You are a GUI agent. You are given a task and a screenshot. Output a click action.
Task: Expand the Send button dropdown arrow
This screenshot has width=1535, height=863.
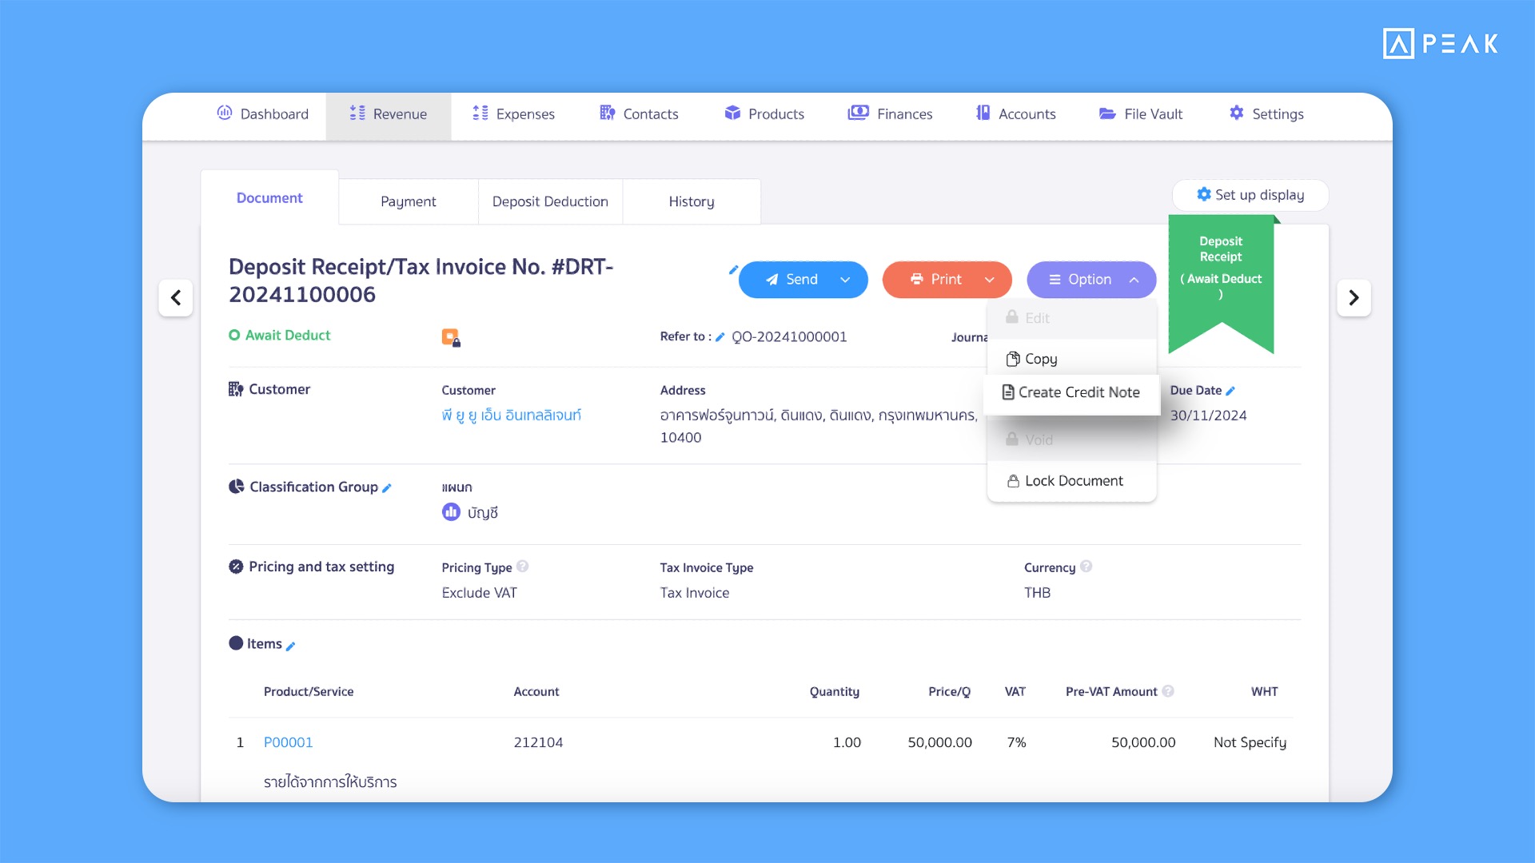point(845,280)
